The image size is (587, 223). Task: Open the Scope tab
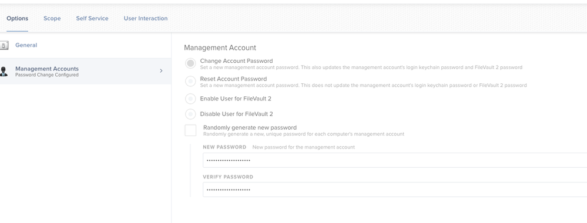(x=52, y=18)
